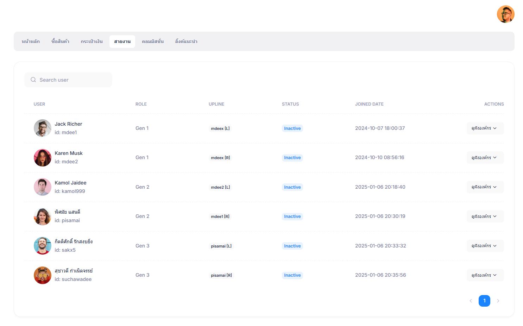Viewport: 523px width, 326px height.
Task: Click Karen Musk's avatar photo
Action: click(43, 158)
